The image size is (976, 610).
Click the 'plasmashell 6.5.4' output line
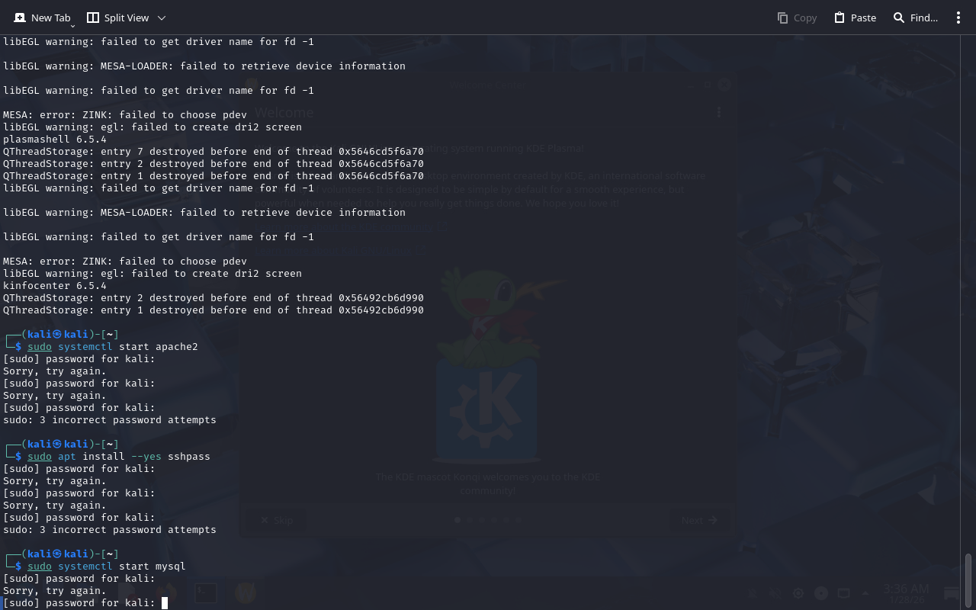tap(55, 140)
